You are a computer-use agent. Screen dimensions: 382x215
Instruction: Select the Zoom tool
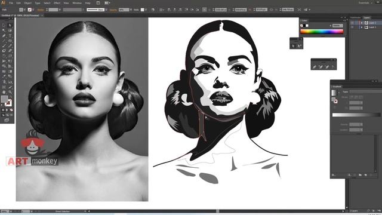coord(10,92)
